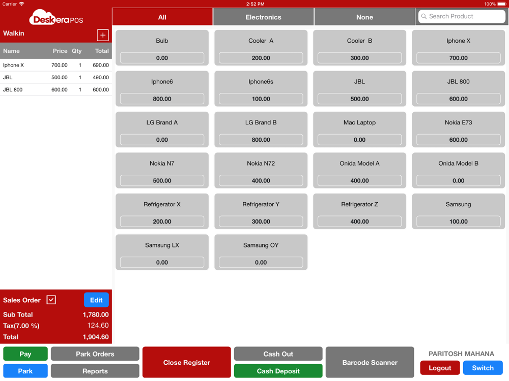The height and width of the screenshot is (381, 509).
Task: Add a new customer with plus icon
Action: click(x=103, y=35)
